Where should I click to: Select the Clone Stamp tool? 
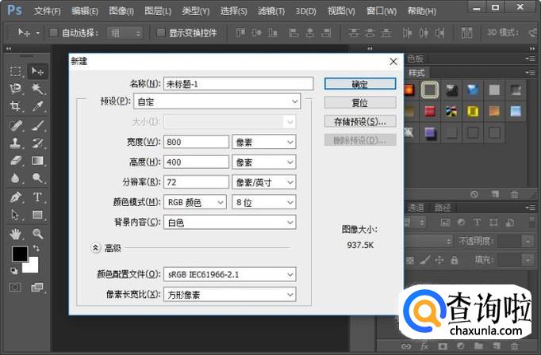coord(15,143)
